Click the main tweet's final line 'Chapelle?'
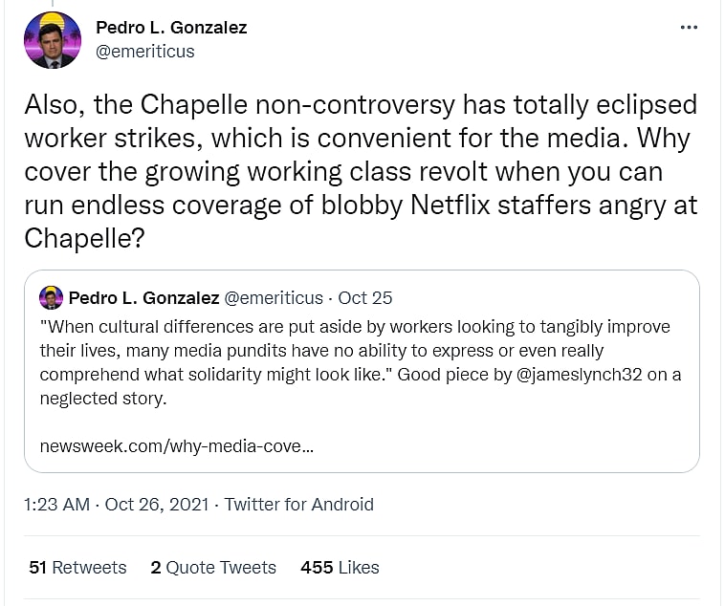 click(84, 237)
